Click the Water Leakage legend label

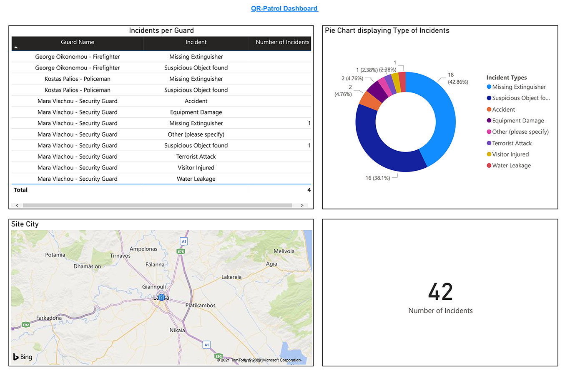[x=512, y=166]
